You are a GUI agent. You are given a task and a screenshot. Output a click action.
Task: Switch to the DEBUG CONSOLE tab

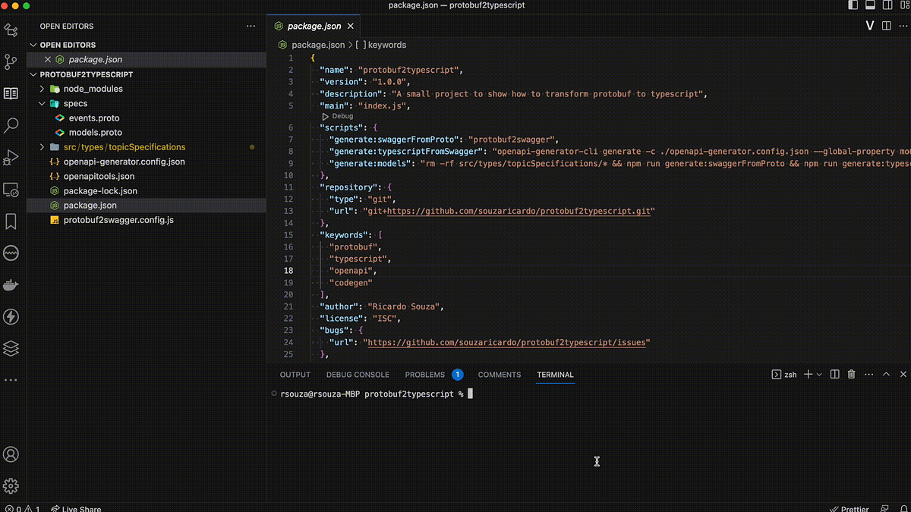pos(358,374)
